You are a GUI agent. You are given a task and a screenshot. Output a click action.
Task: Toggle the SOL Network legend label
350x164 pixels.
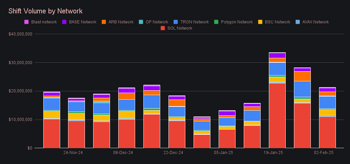point(179,28)
